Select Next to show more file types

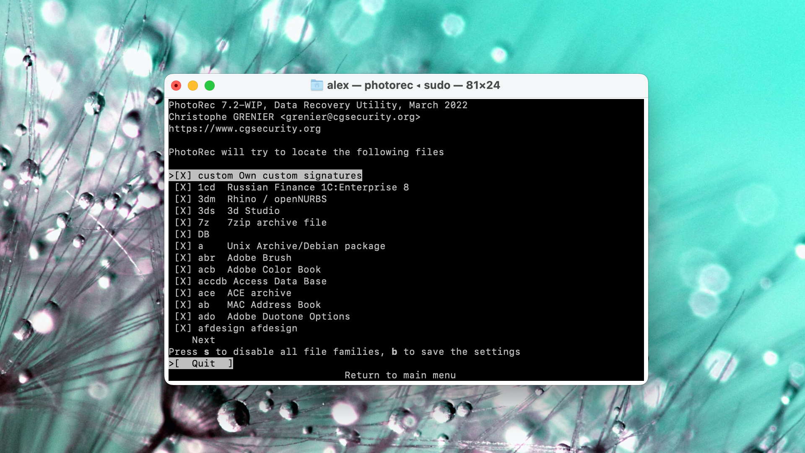click(203, 340)
